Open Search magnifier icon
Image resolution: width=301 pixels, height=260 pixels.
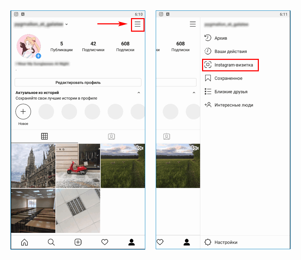click(51, 242)
